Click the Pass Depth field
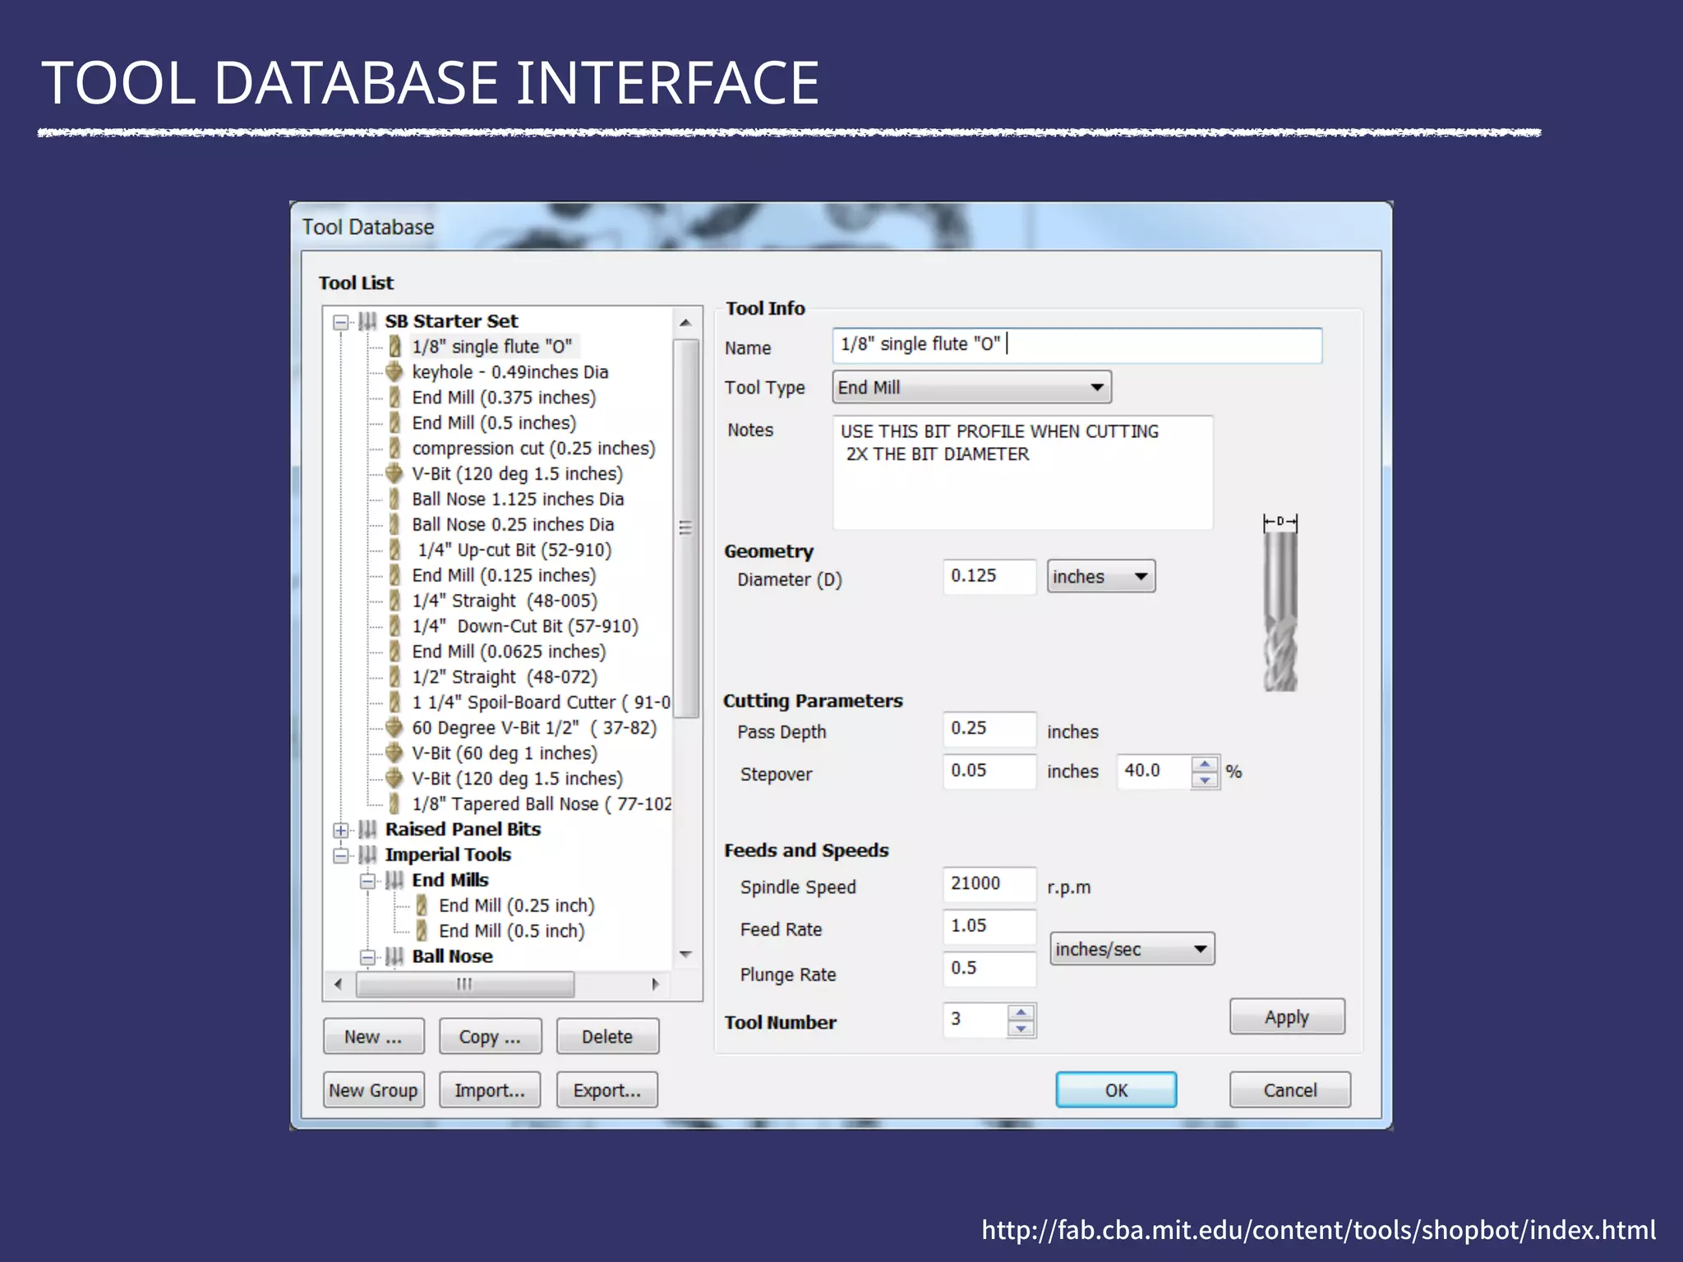This screenshot has width=1683, height=1262. [990, 729]
